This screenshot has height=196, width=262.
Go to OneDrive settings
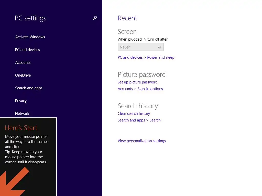[23, 75]
